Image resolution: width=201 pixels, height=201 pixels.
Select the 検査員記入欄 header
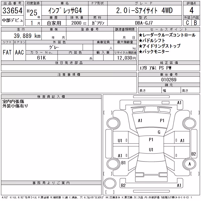[51, 96]
